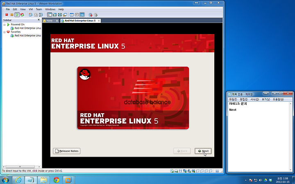Click the volume speaker tray icon
Viewport: 295px width, 184px height.
[261, 180]
